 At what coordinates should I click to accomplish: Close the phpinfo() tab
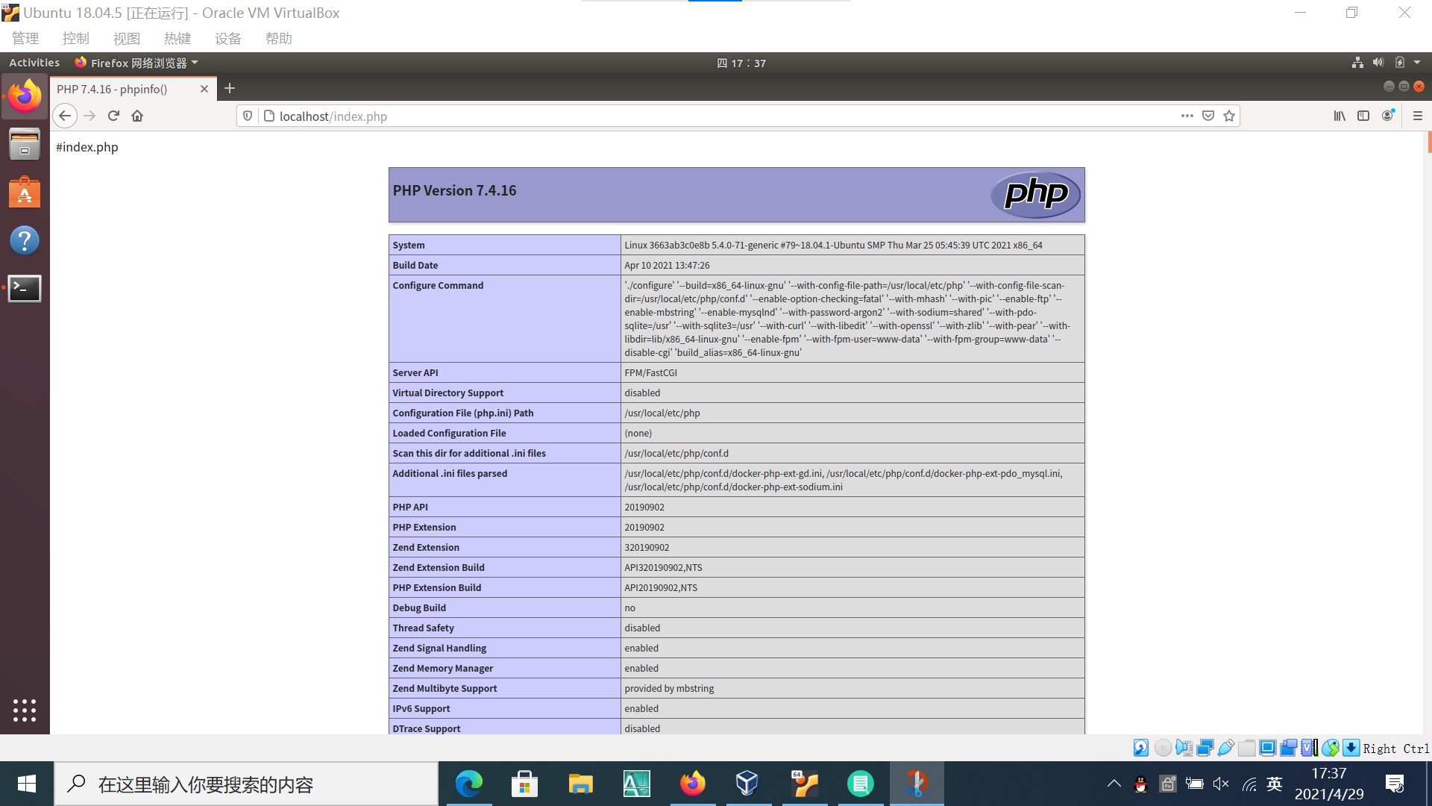204,89
